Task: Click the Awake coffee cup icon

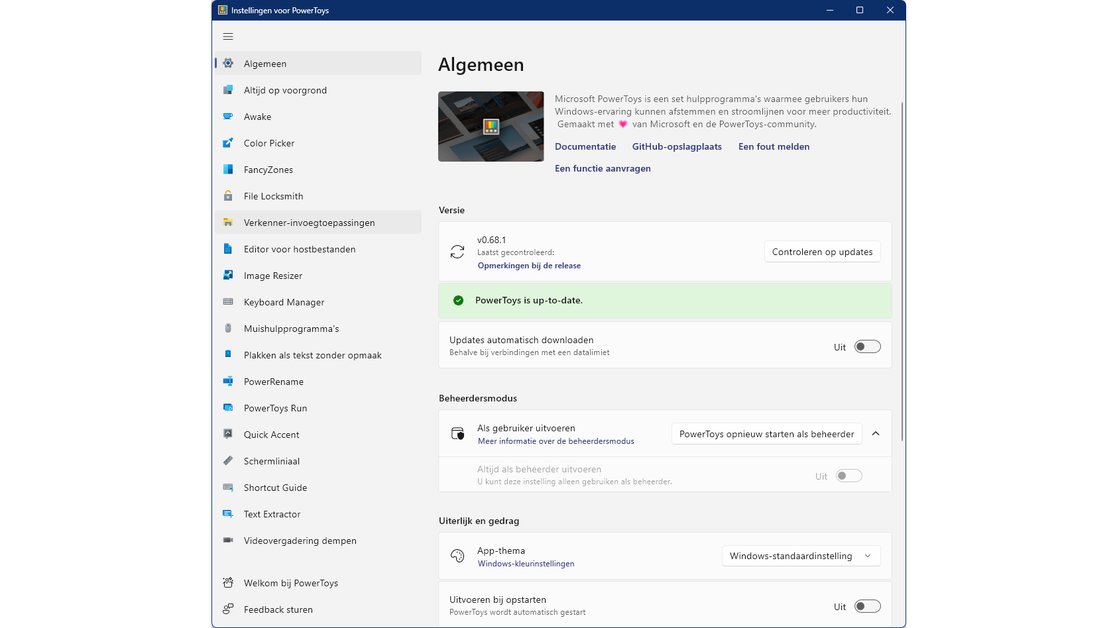Action: click(x=228, y=117)
